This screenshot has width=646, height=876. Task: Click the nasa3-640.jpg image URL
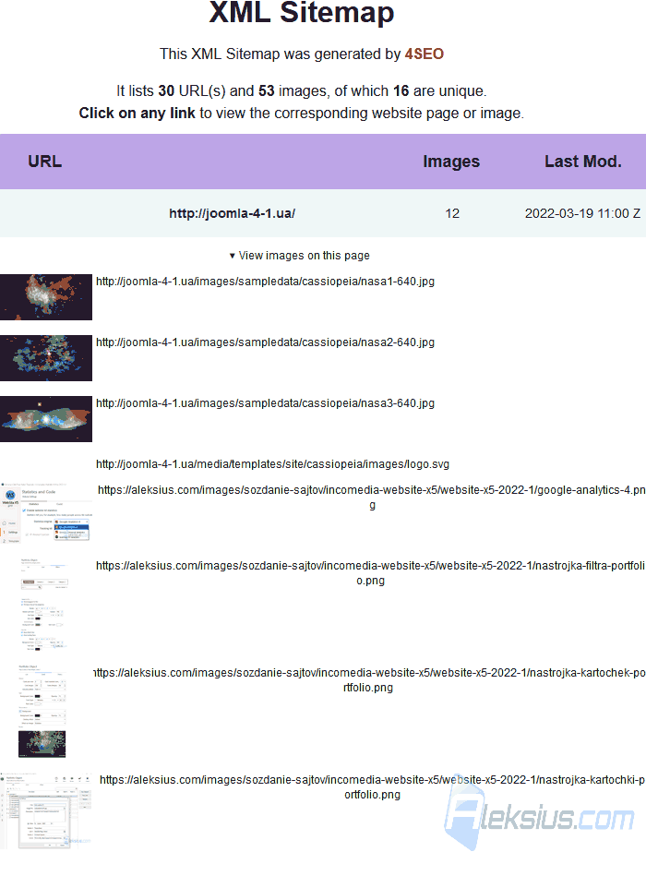coord(265,403)
